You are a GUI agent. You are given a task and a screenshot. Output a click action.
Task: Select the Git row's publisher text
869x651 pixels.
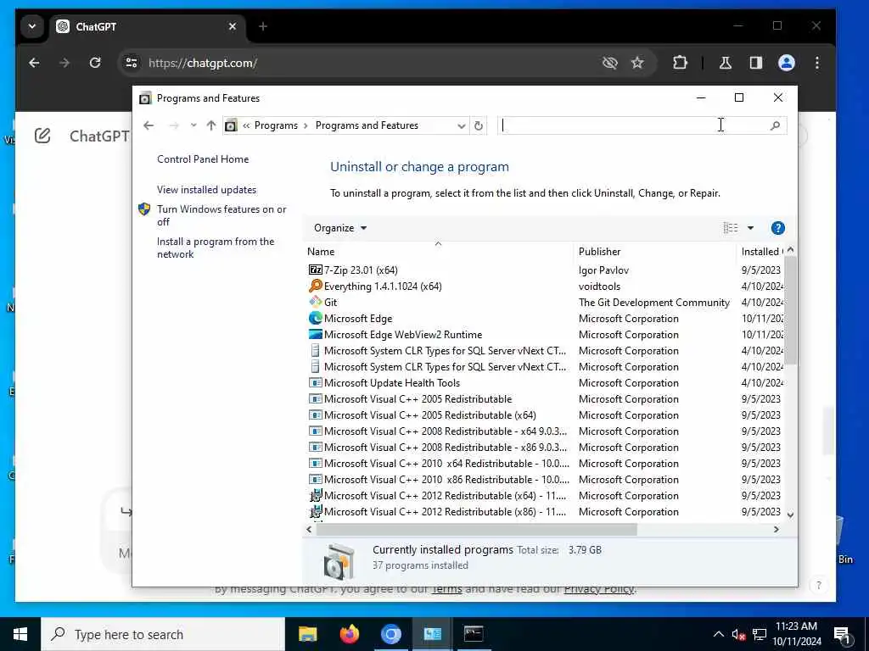(654, 303)
